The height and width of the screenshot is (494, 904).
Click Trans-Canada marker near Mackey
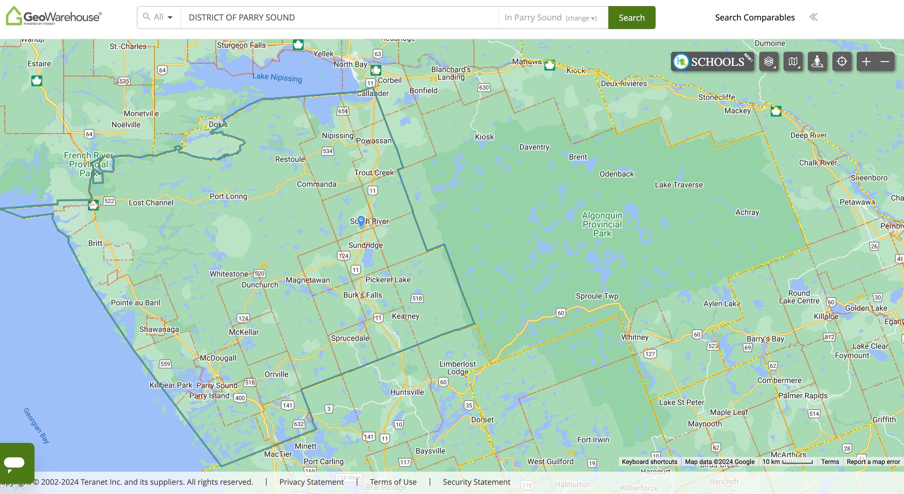(776, 111)
